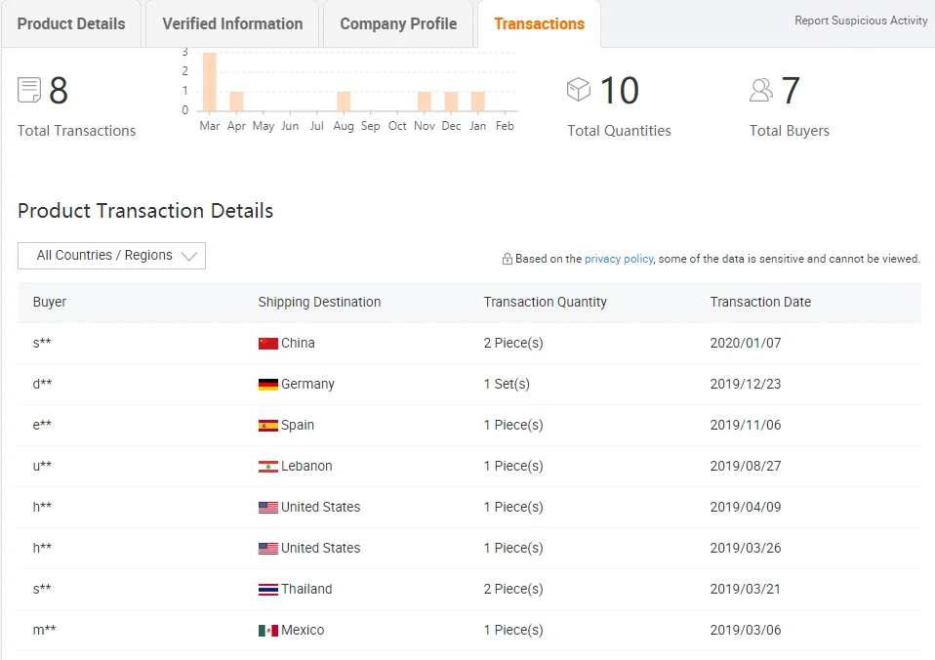Click 2 Piece(s) in China row

point(513,343)
